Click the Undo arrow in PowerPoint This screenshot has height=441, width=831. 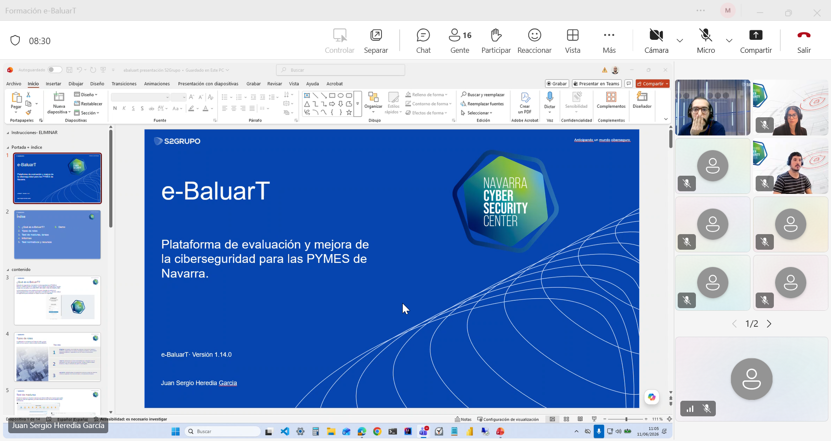(79, 70)
